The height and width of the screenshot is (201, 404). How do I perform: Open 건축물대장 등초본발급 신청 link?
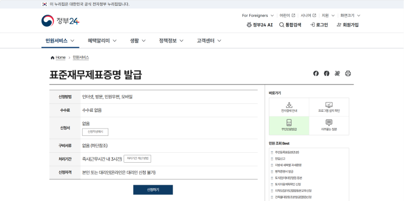point(293,197)
